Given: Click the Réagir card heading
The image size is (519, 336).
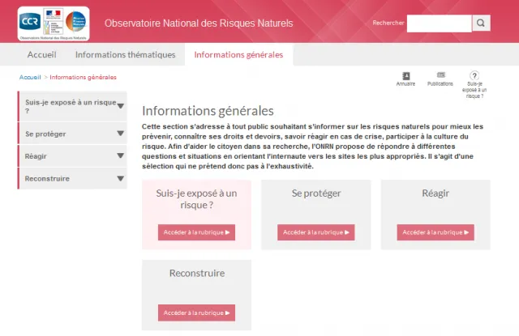Looking at the screenshot, I should tap(435, 194).
